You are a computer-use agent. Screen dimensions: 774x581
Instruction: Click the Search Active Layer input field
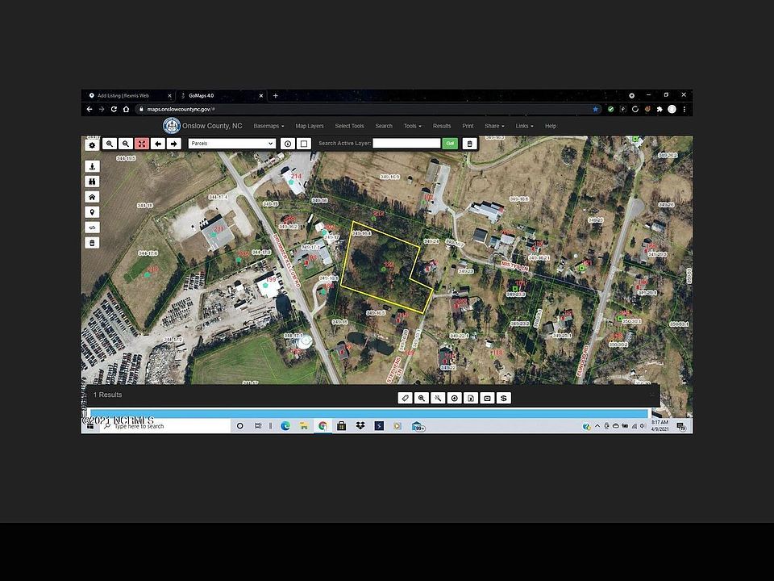tap(406, 144)
